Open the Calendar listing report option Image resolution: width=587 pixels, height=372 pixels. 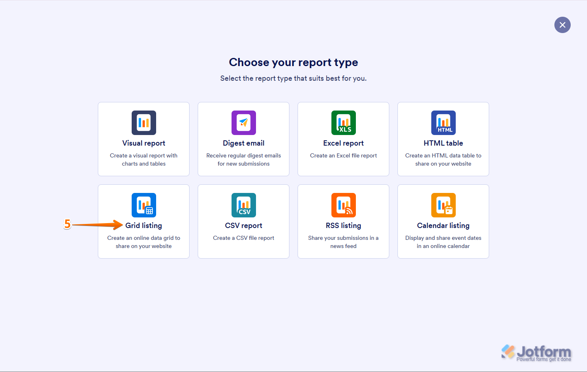[443, 241]
